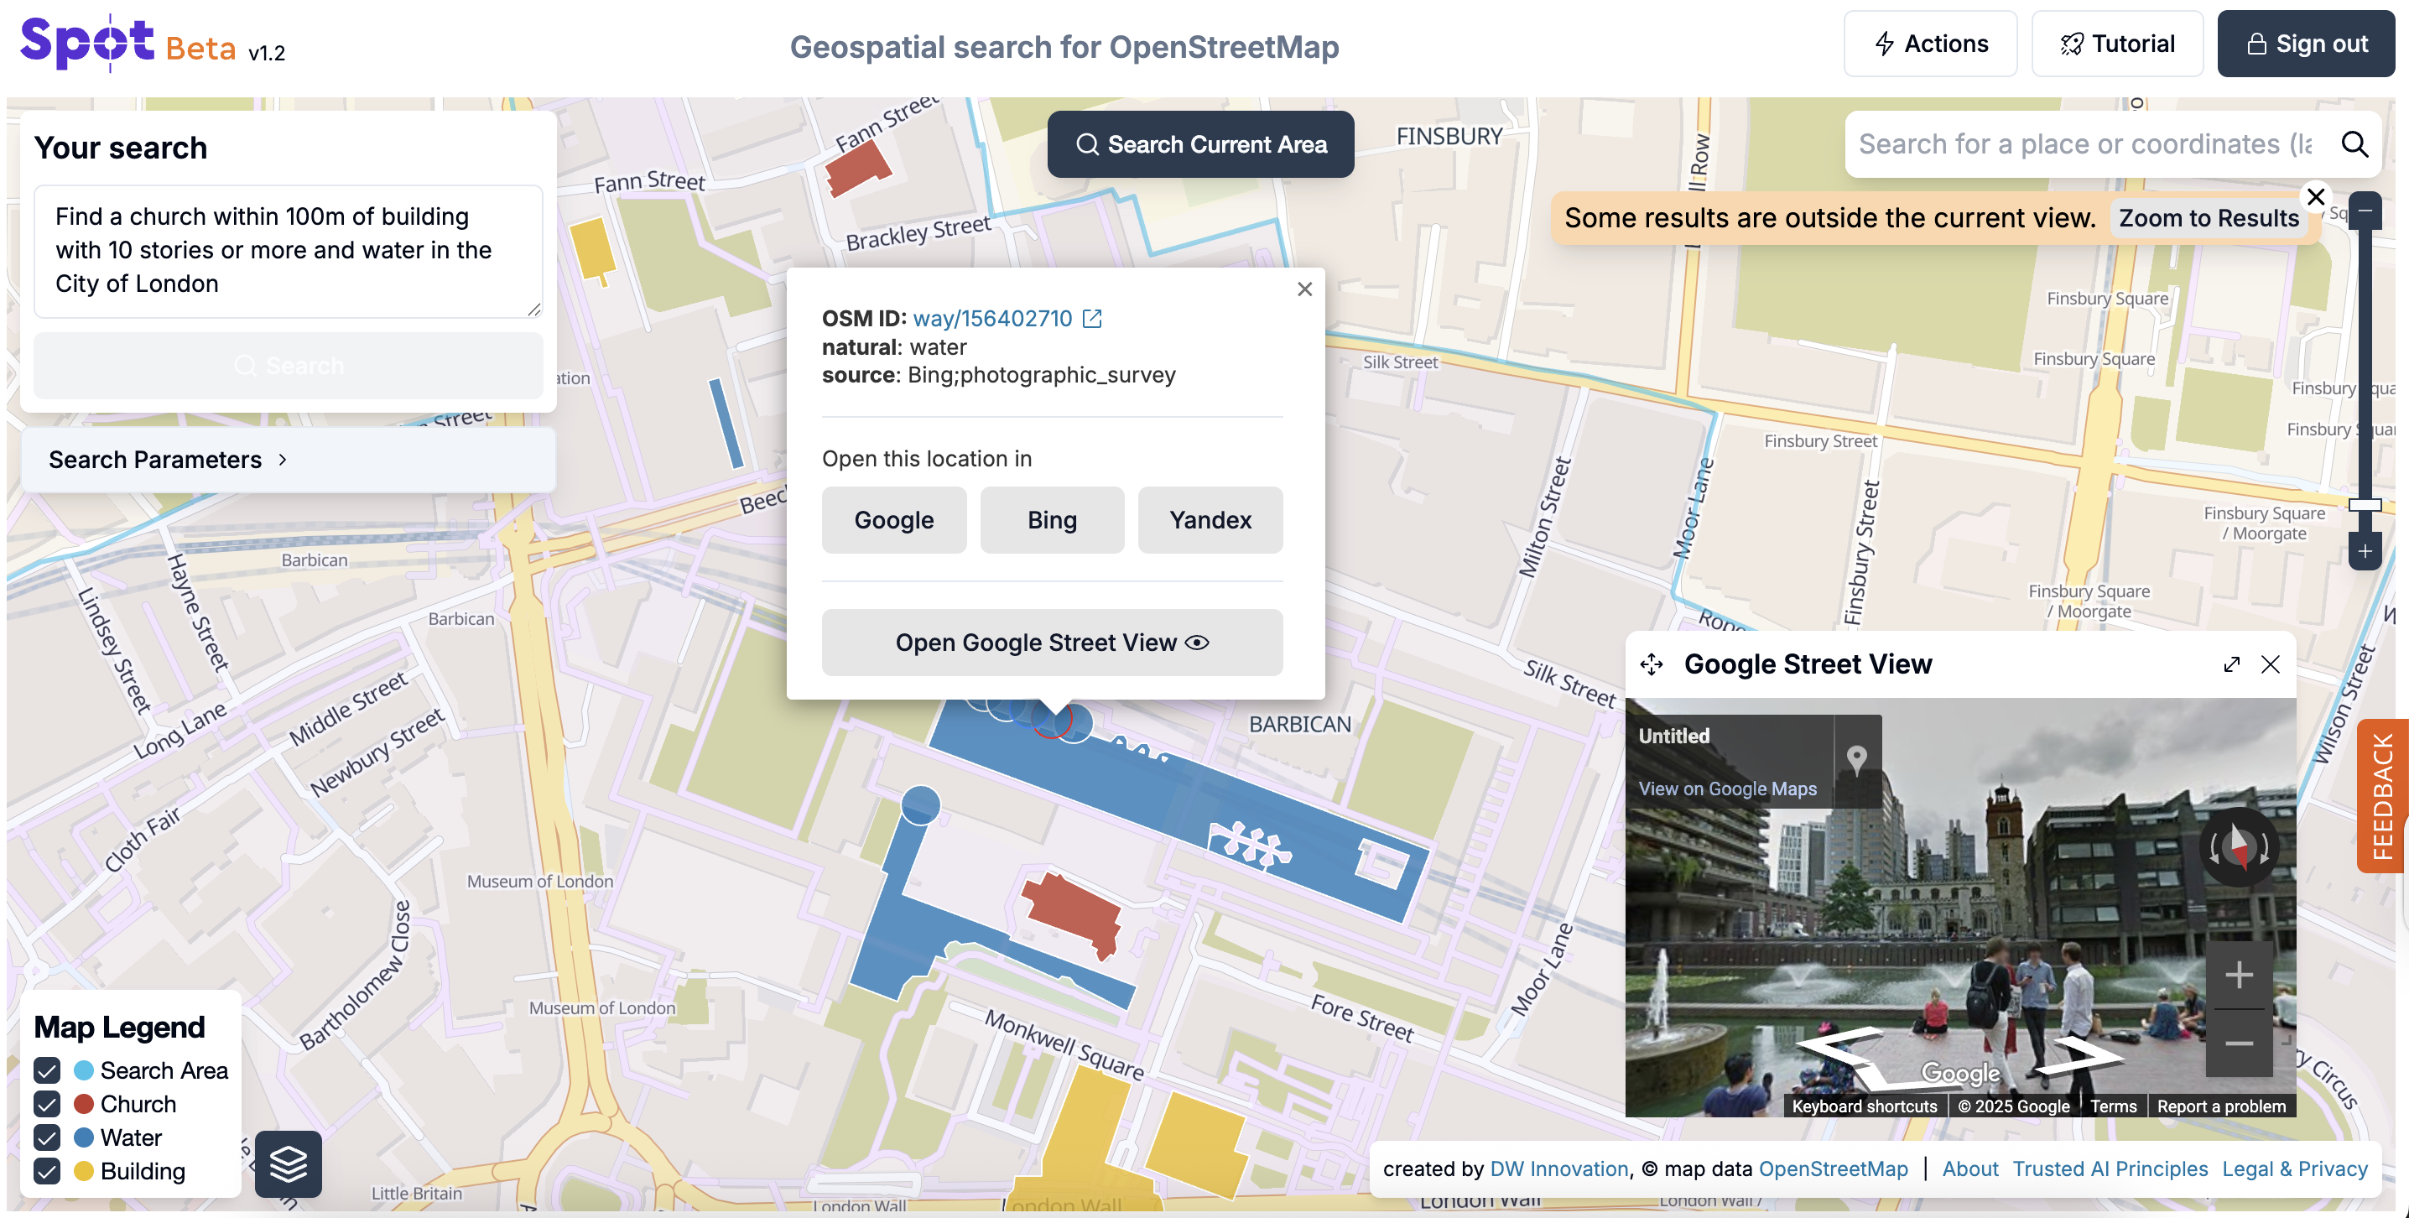Zoom in Street View with plus
This screenshot has height=1218, width=2409.
pos(2239,975)
